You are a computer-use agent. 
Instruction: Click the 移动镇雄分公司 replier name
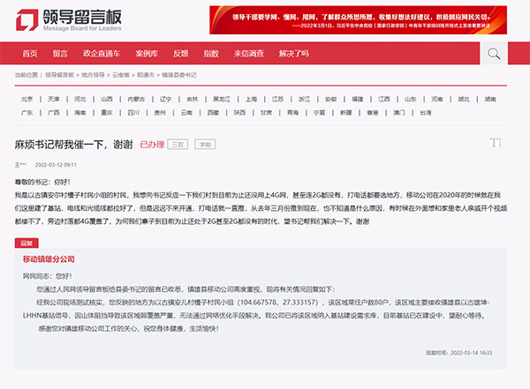[x=49, y=259]
